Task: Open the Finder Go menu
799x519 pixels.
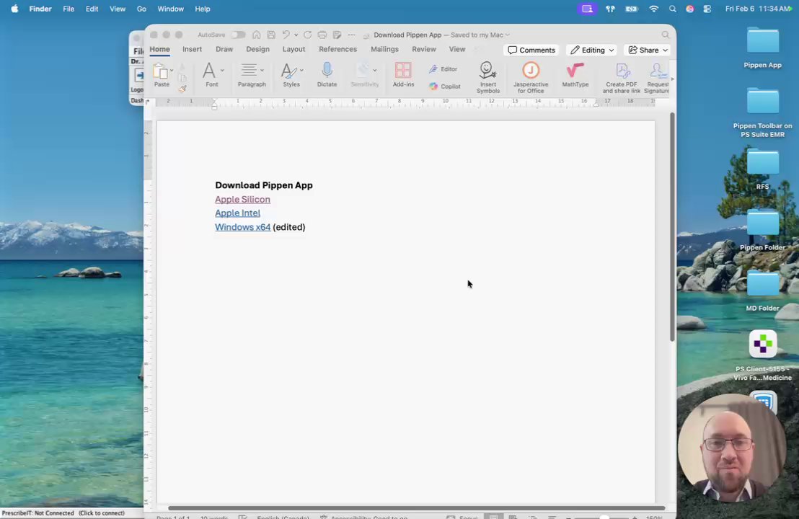Action: [141, 9]
